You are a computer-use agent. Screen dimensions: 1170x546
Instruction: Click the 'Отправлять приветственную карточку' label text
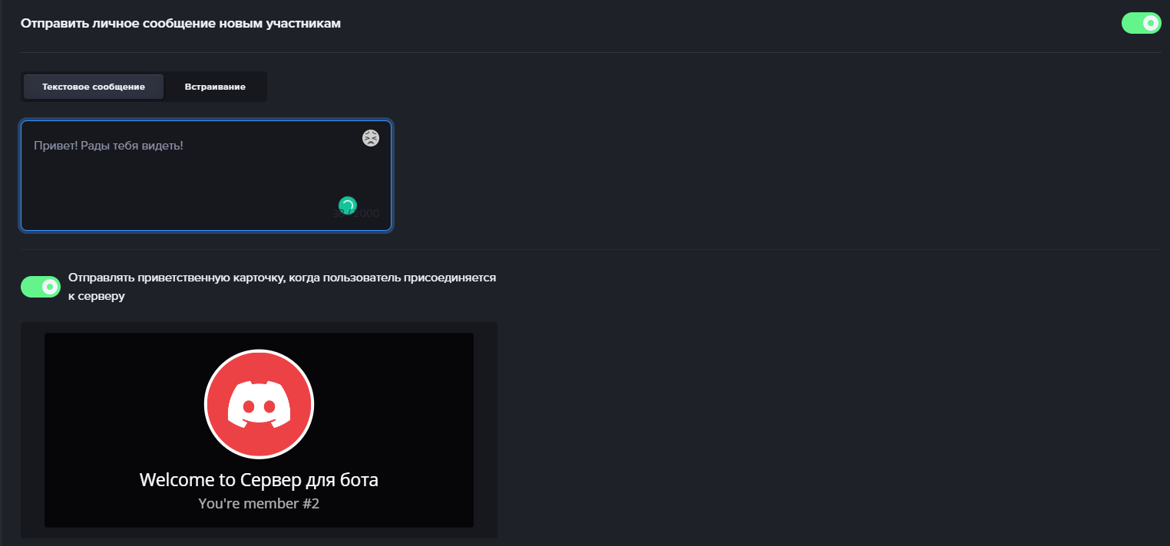[282, 287]
